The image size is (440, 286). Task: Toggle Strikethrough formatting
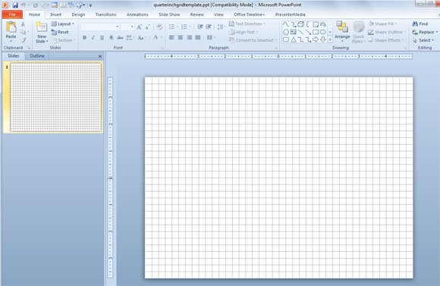(120, 38)
